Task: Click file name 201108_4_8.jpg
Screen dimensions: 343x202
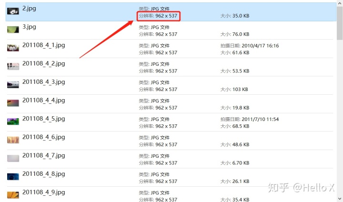Action: (43, 174)
